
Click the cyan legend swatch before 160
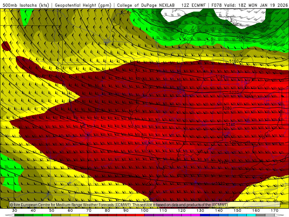[251, 215]
